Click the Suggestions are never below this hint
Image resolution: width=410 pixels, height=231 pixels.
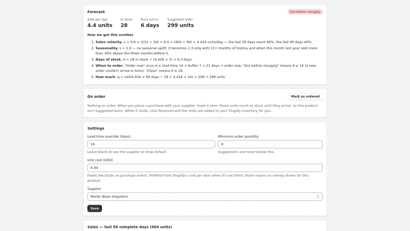pyautogui.click(x=247, y=151)
